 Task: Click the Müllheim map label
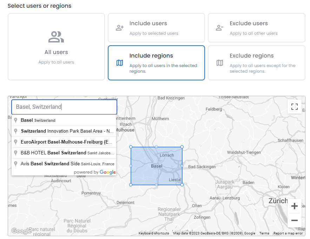click(160, 119)
